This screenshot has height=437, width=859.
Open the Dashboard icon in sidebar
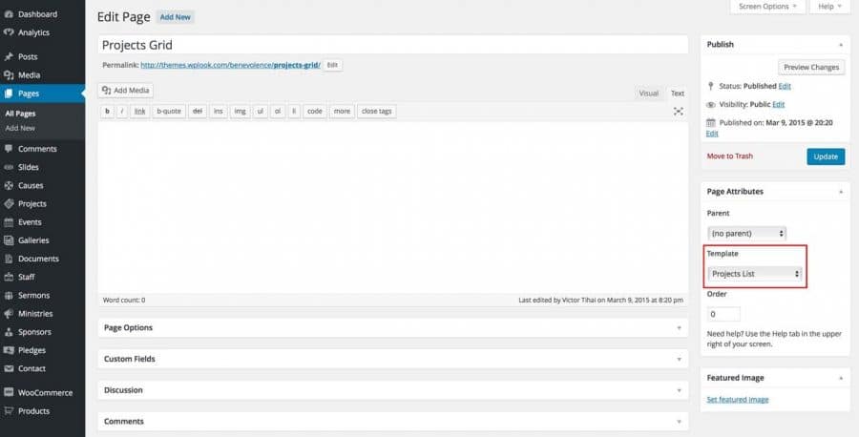[x=9, y=14]
